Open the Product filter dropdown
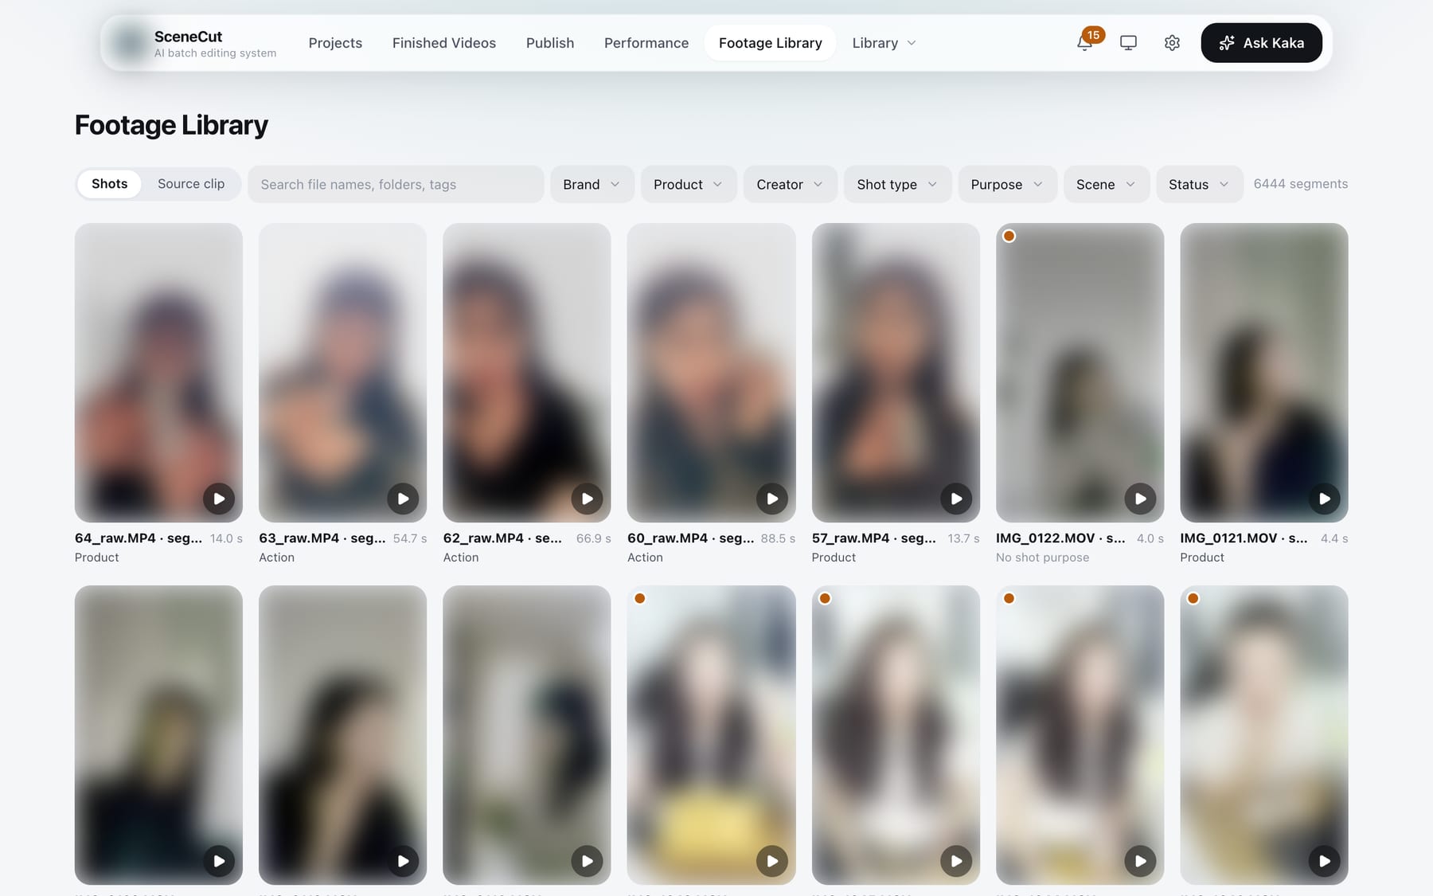Viewport: 1433px width, 896px height. click(689, 184)
